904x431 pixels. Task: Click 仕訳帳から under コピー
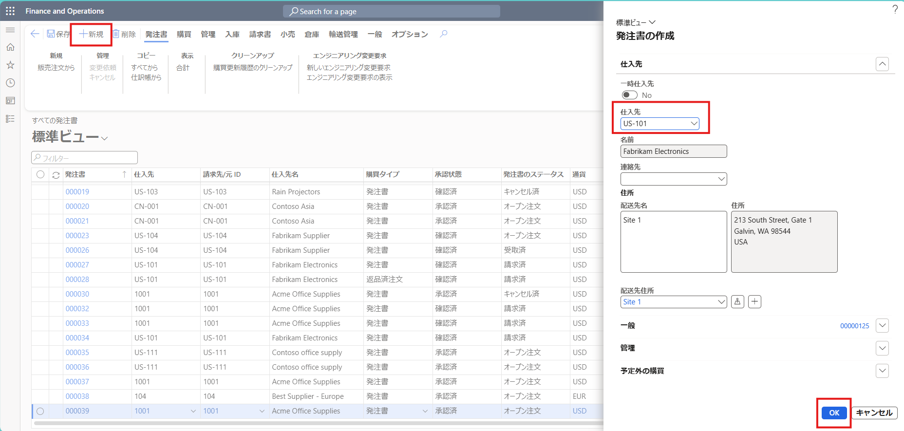[146, 77]
